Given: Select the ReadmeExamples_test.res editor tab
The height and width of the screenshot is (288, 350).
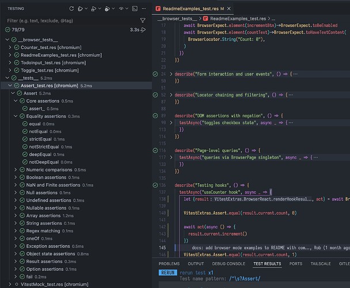Looking at the screenshot, I should tap(193, 9).
